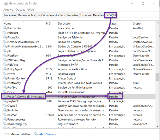Click the PID 2072 cell
Image resolution: width=160 pixels, height=140 pixels.
click(49, 69)
